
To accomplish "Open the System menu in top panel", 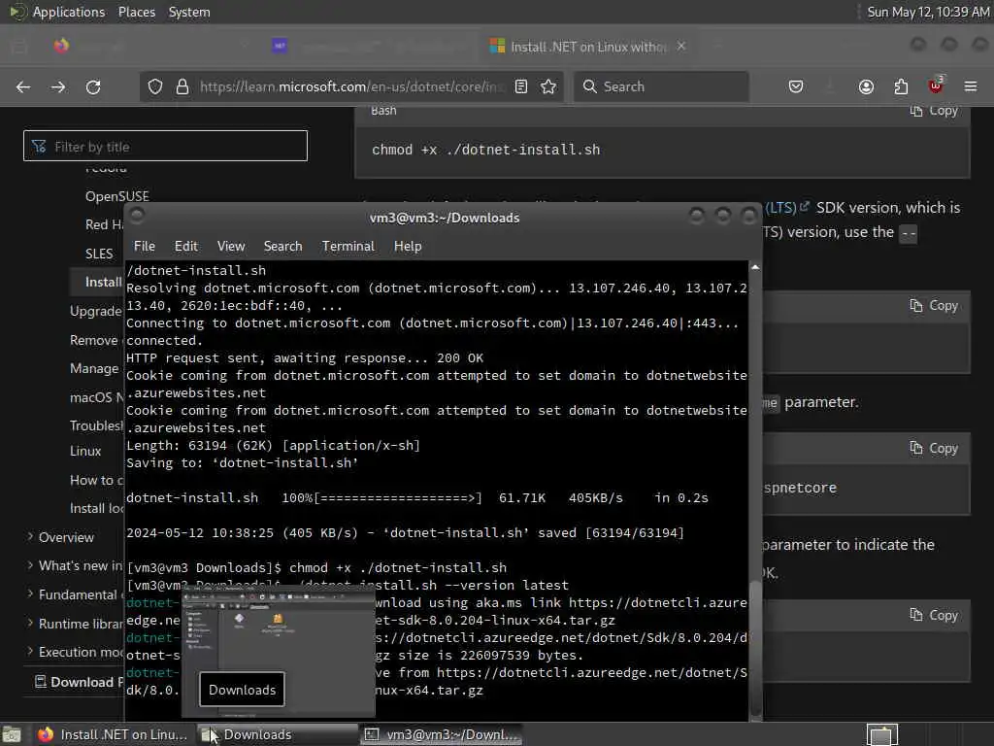I will (189, 12).
